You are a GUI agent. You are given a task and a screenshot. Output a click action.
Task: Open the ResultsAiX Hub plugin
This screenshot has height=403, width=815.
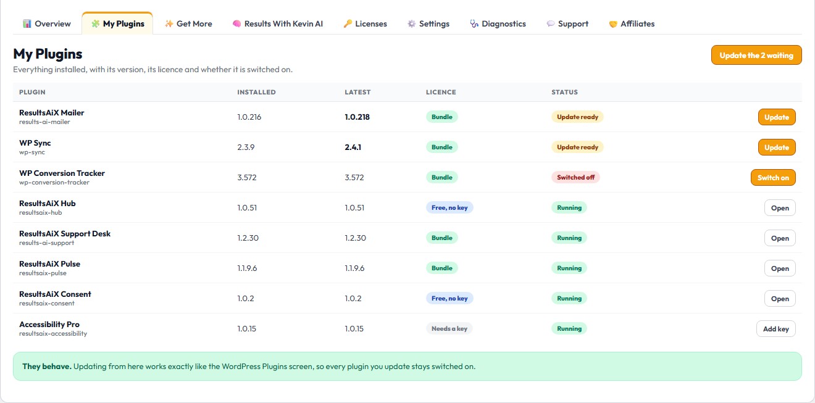780,207
